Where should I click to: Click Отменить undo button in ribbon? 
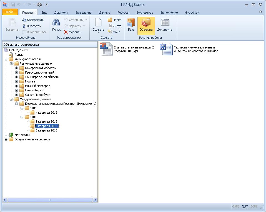click(x=74, y=20)
